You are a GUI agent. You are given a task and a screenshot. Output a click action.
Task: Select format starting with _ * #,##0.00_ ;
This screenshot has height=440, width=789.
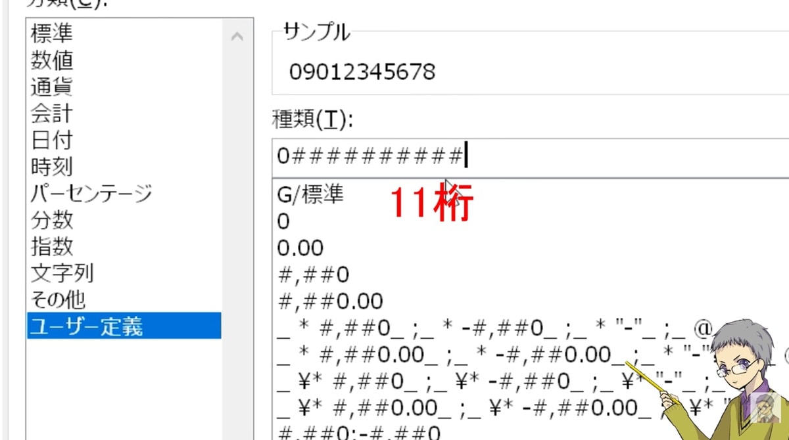531,355
